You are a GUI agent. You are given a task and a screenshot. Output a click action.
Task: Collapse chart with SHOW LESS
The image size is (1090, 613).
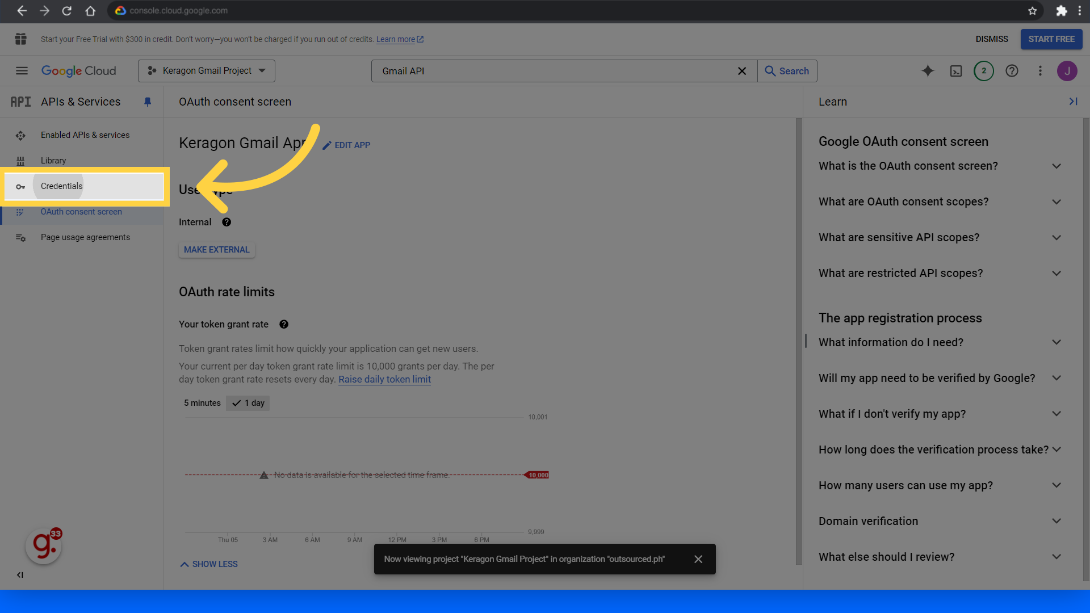tap(209, 564)
